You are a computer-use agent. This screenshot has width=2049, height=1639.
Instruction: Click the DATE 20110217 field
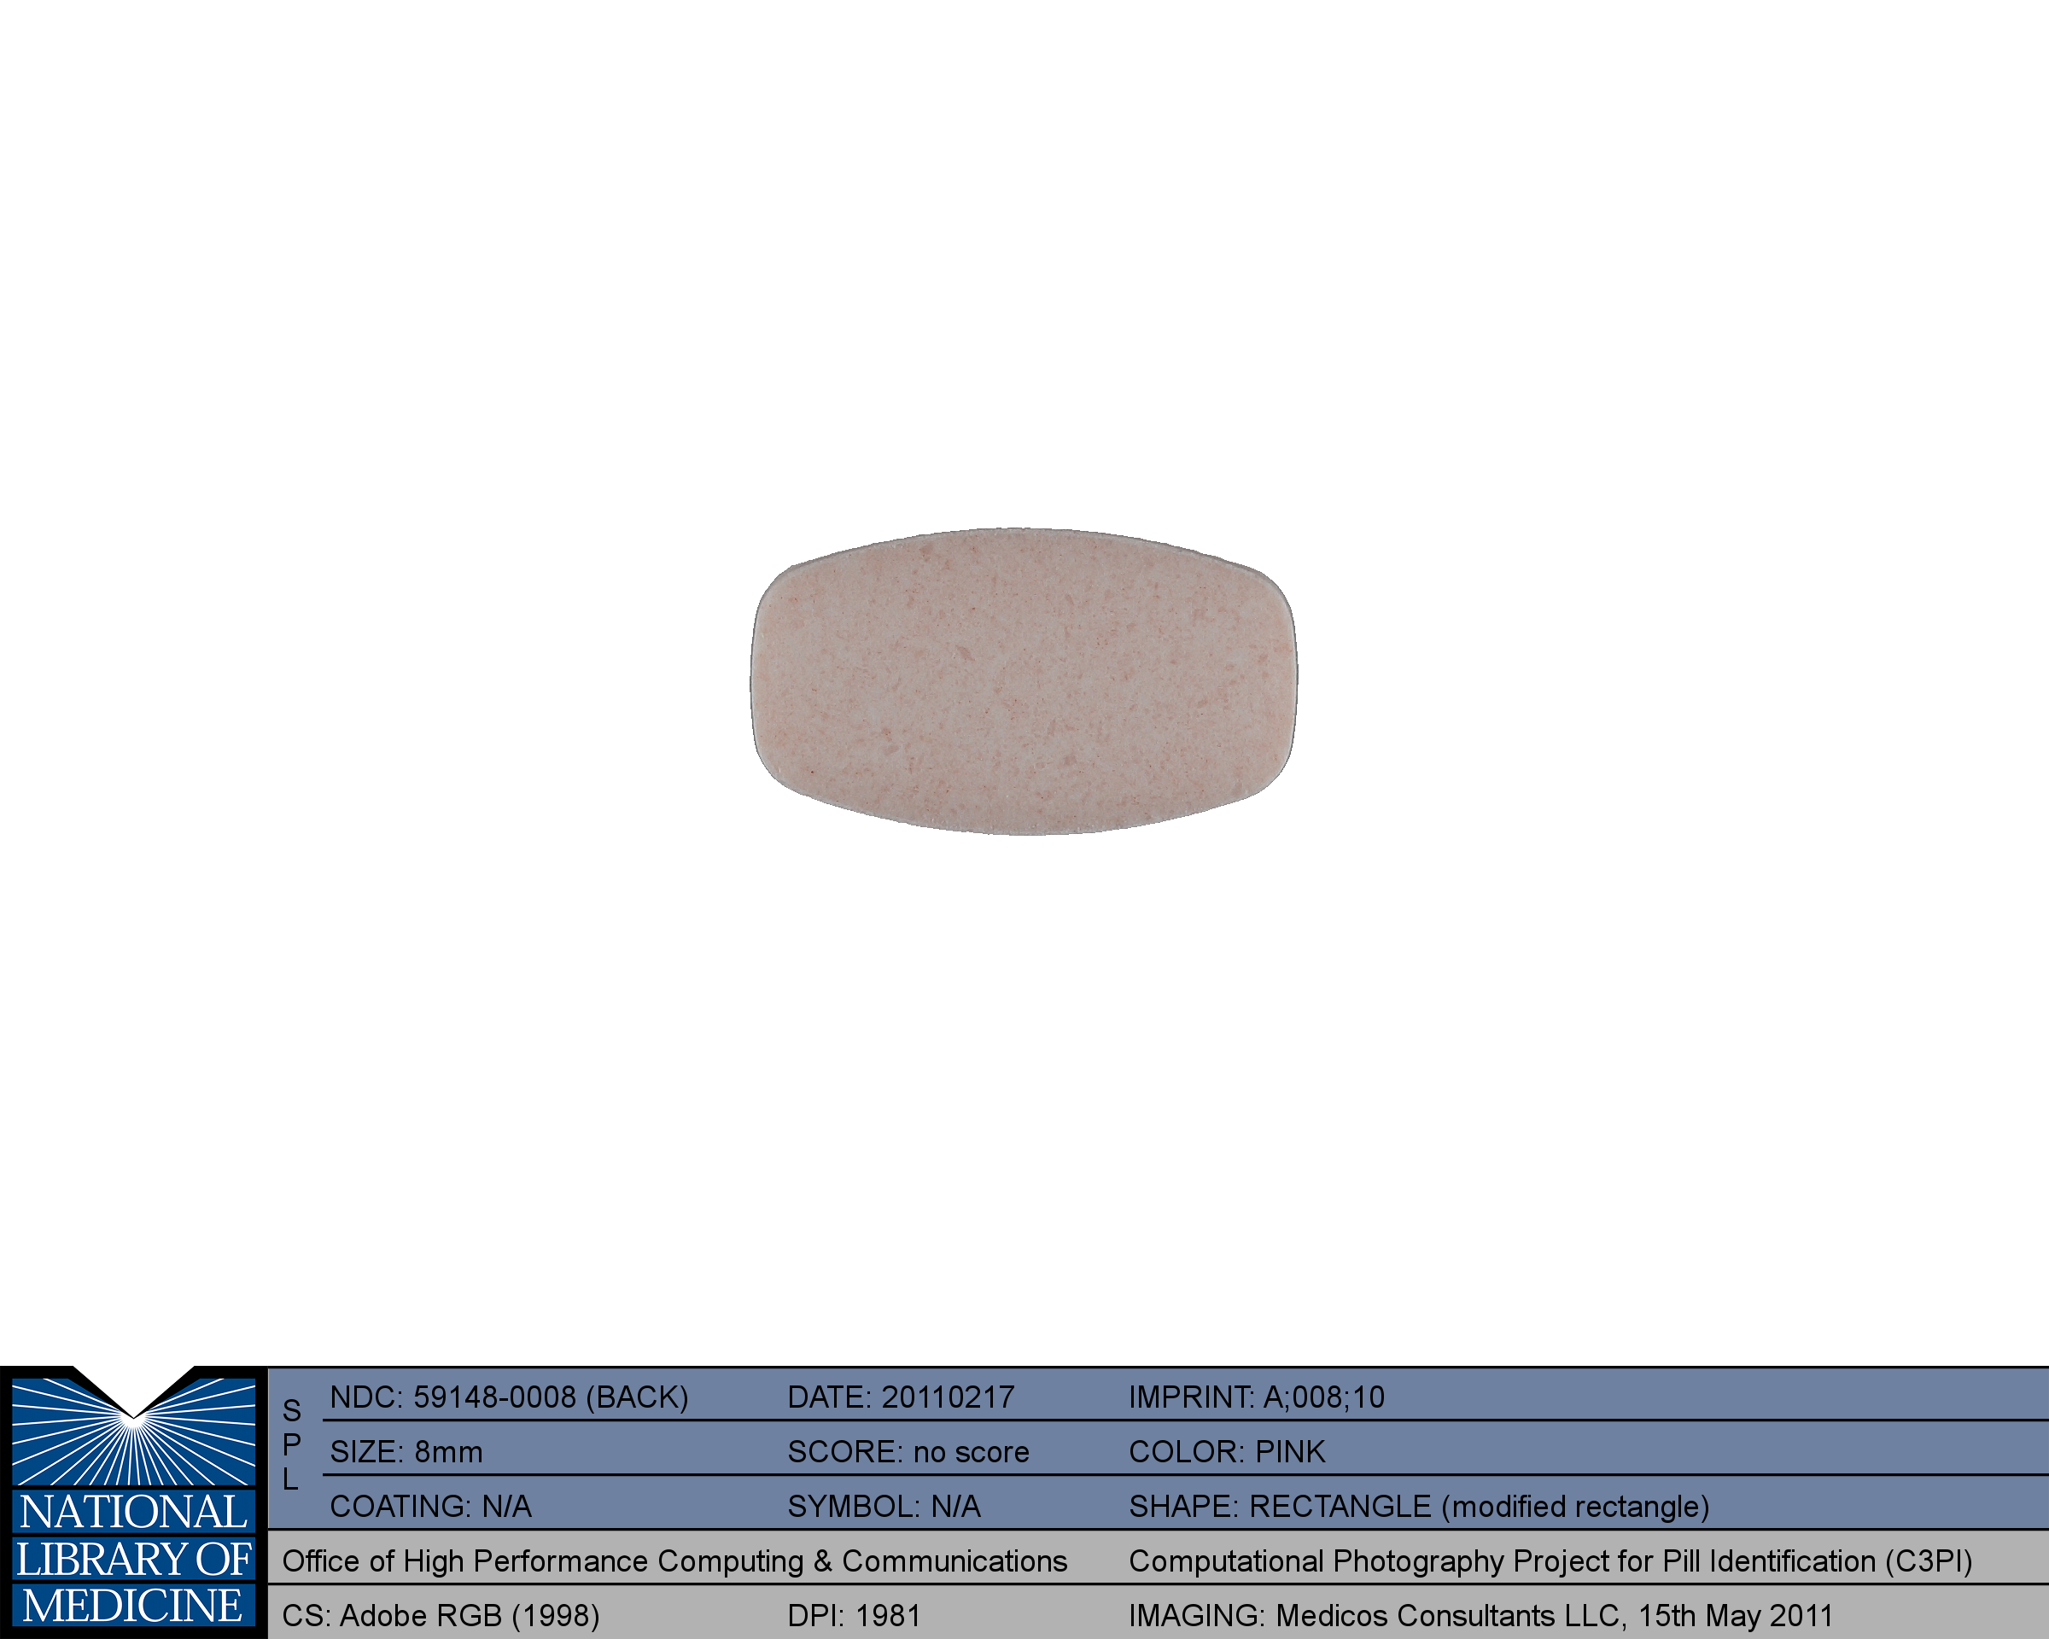pos(900,1397)
